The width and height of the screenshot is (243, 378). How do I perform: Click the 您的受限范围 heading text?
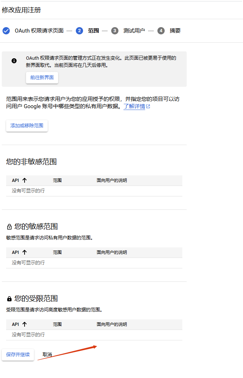coord(36,298)
